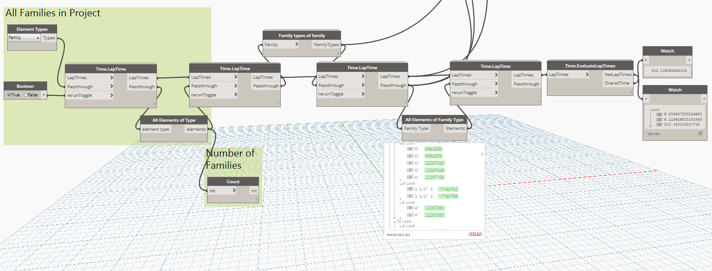Click the NetLapTimes output port
This screenshot has width=712, height=271.
[x=618, y=75]
